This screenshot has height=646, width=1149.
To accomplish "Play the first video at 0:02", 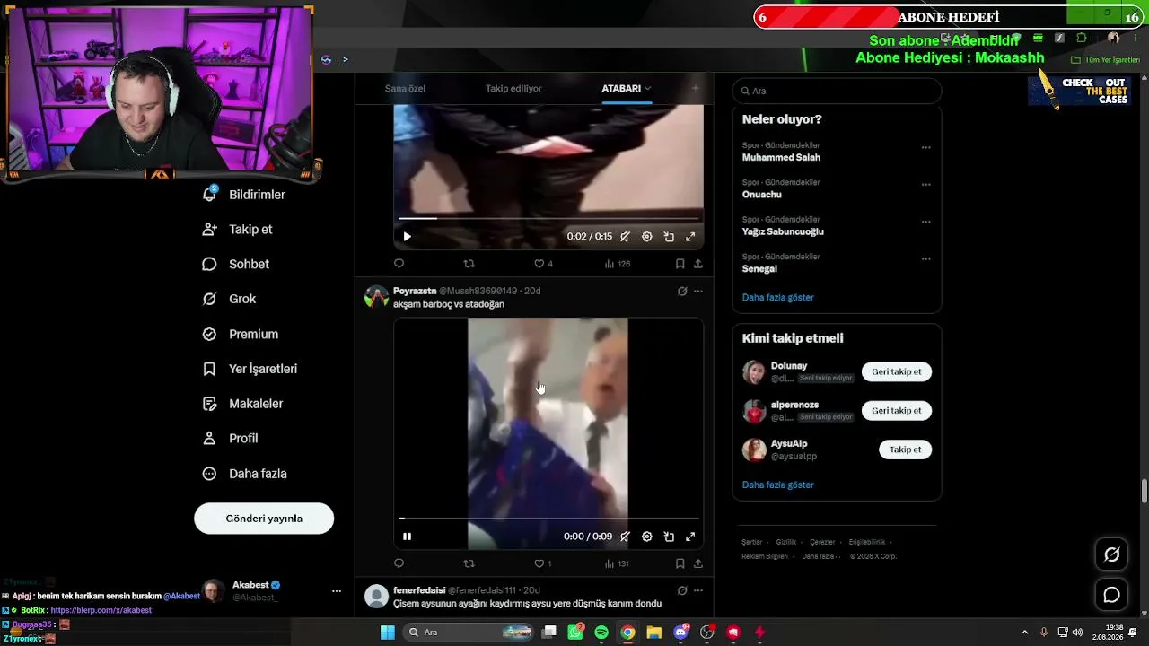I will click(x=407, y=237).
